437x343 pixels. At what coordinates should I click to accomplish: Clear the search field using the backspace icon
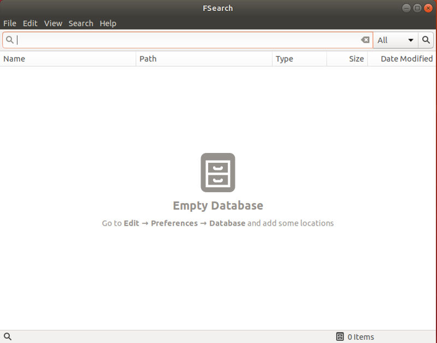365,40
